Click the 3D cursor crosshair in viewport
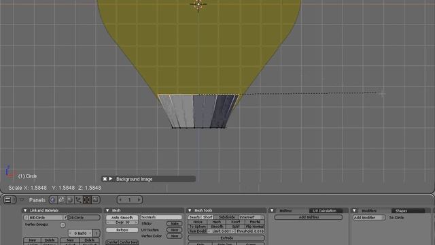435x245 pixels. (x=198, y=4)
